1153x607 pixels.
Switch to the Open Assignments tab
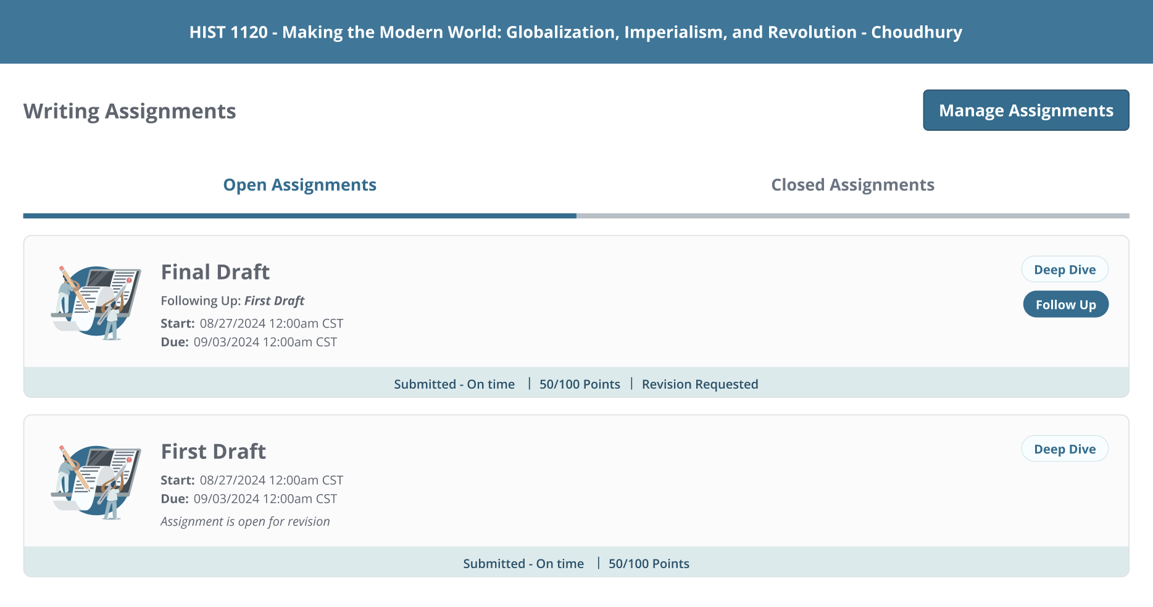coord(299,184)
